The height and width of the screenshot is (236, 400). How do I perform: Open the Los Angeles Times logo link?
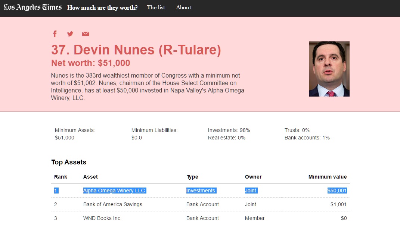tap(32, 7)
